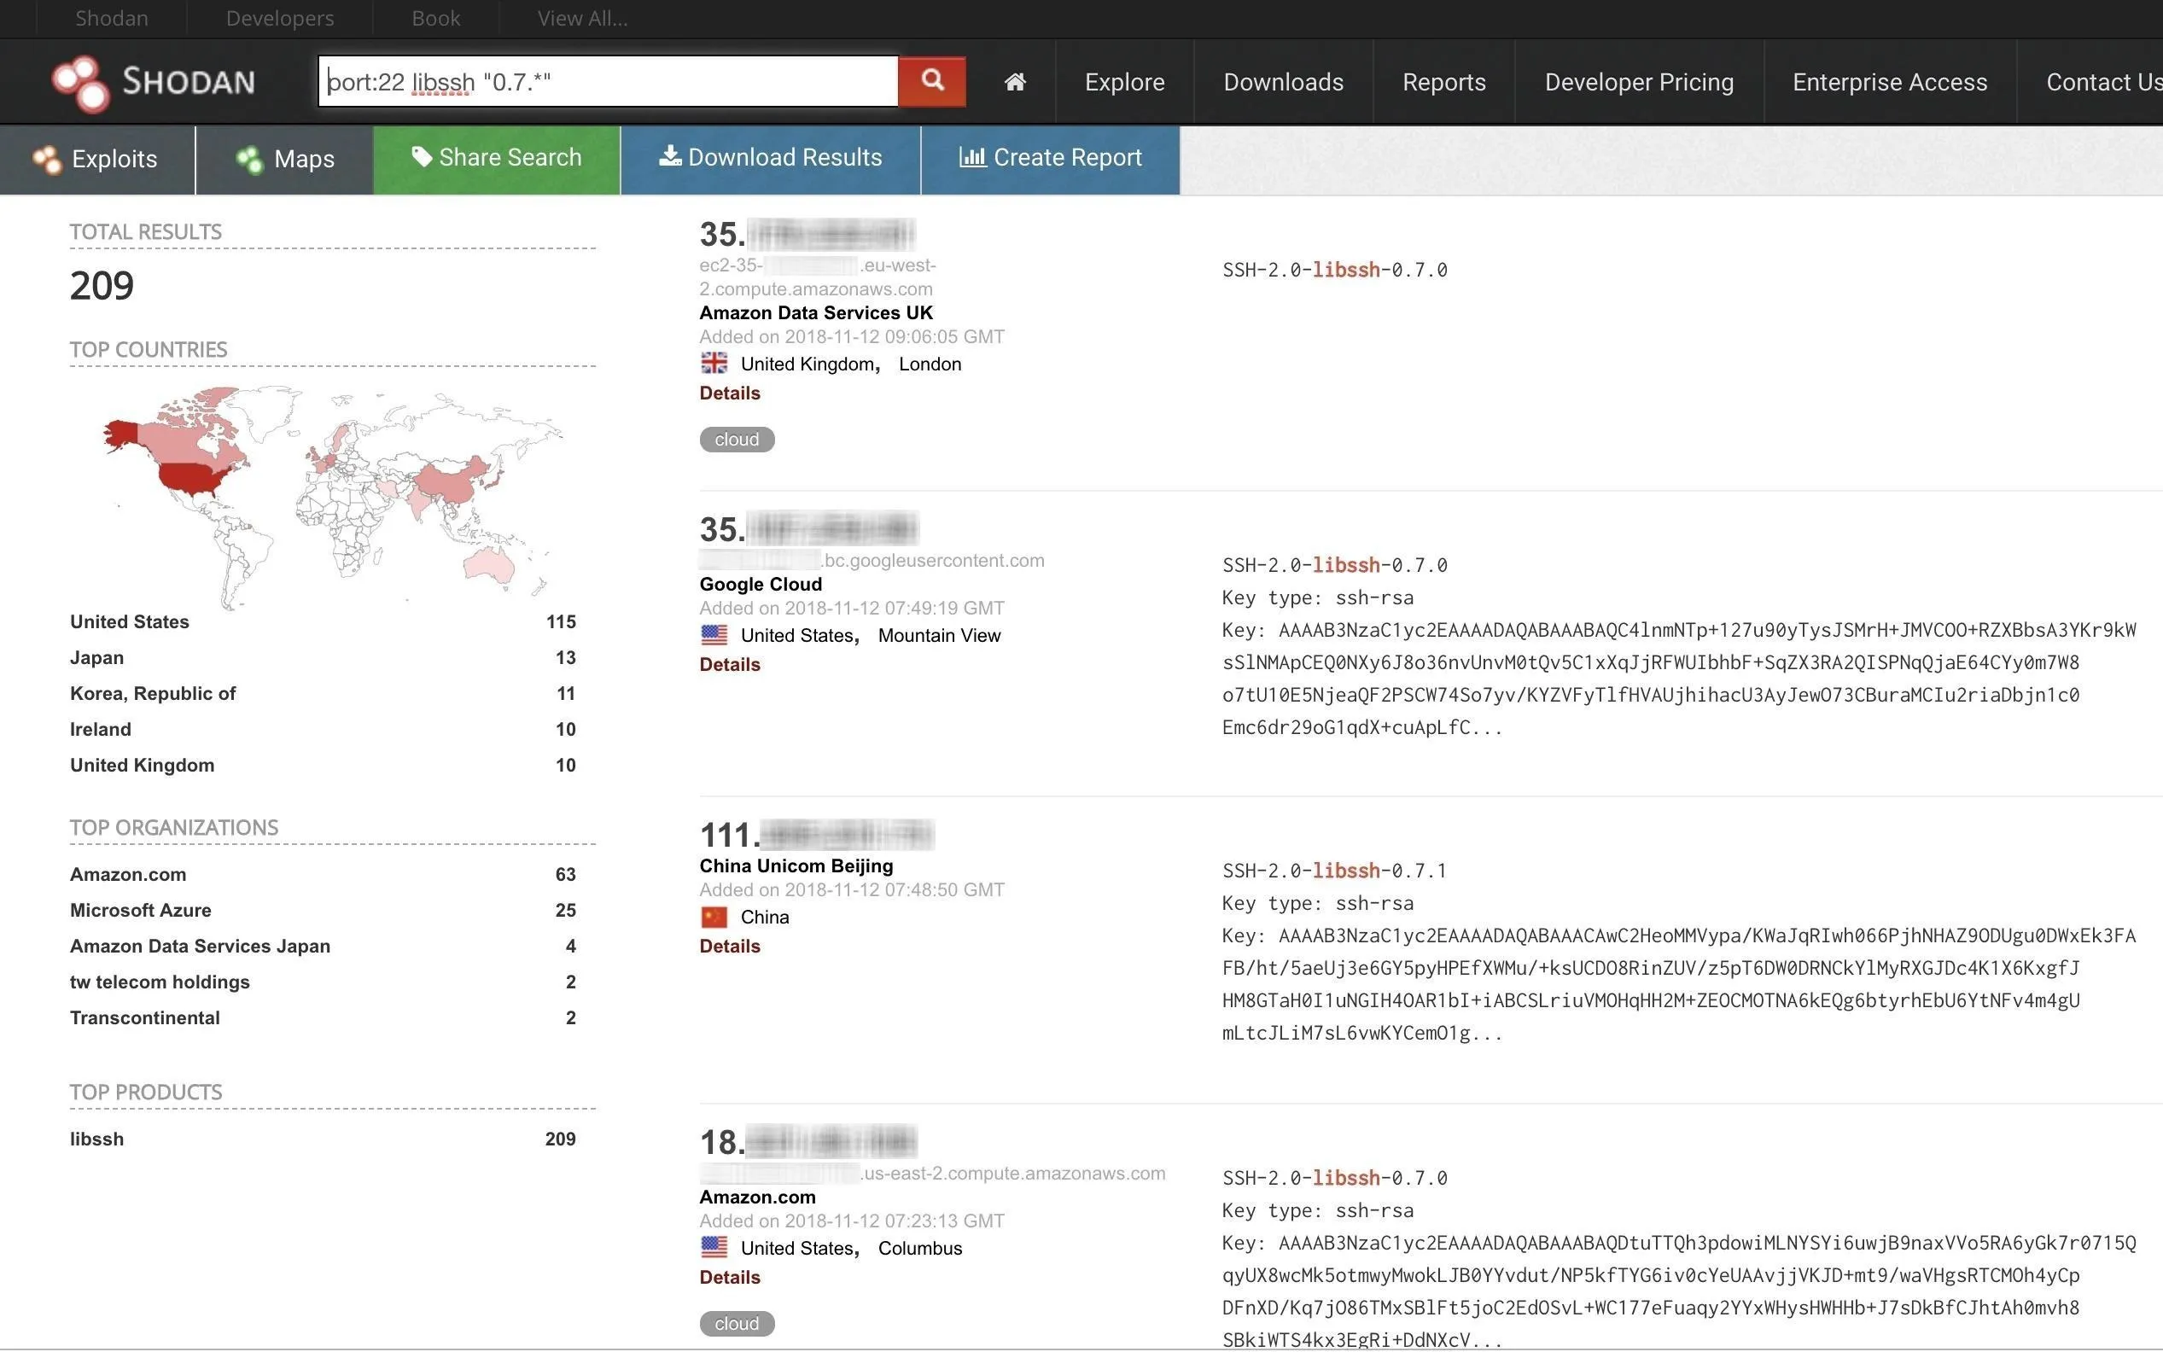Filter by Amazon.com in Top Organizations
The image size is (2163, 1352).
click(128, 874)
